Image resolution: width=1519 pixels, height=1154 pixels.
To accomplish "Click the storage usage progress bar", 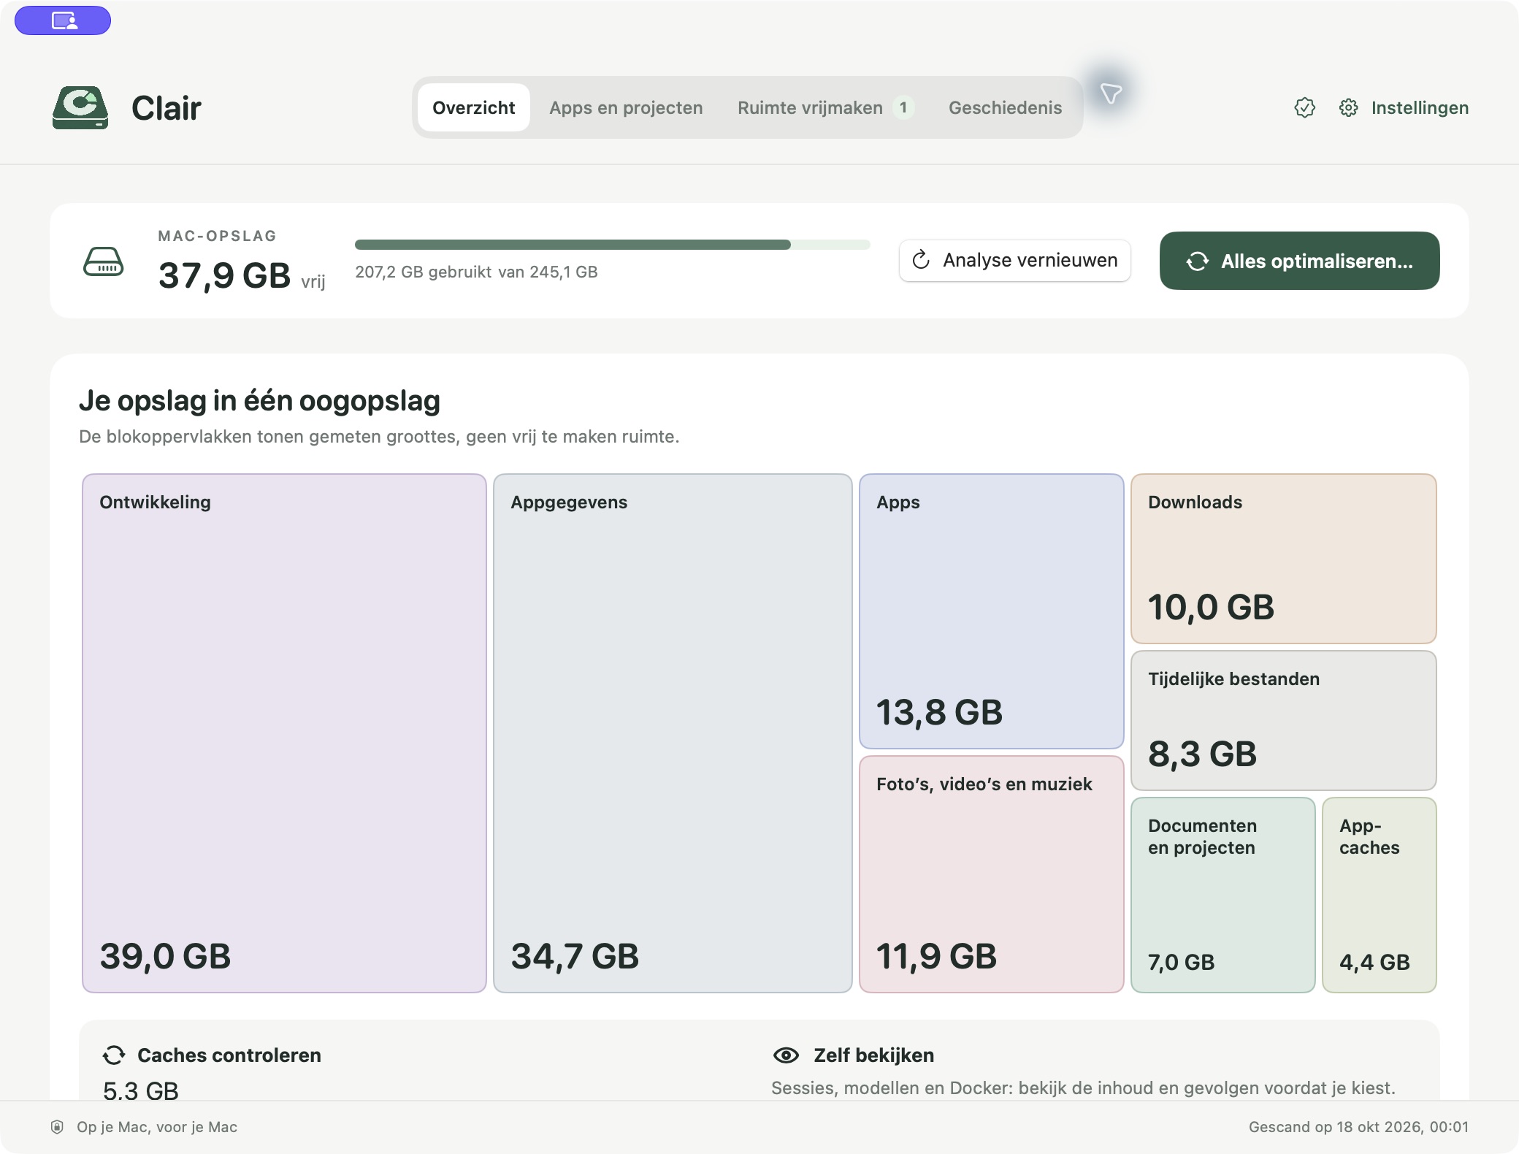I will tap(612, 245).
